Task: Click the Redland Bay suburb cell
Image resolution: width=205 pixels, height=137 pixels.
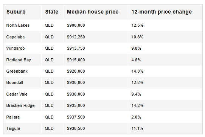Action: pyautogui.click(x=19, y=60)
